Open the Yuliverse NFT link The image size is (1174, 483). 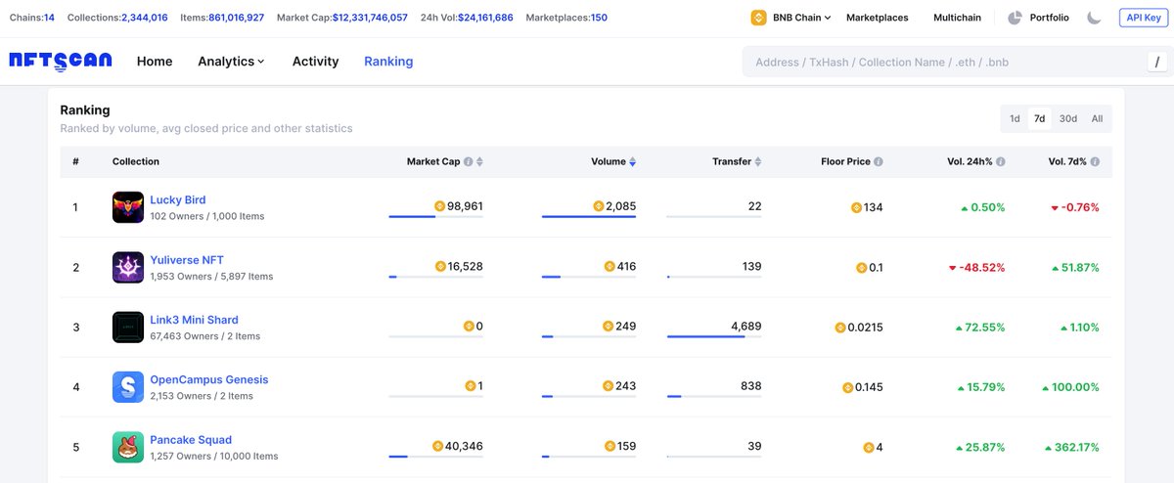click(x=186, y=260)
